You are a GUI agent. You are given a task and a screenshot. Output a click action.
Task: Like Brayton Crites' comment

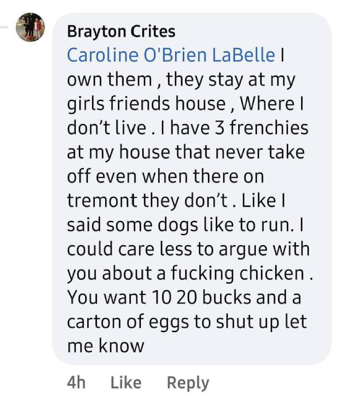pyautogui.click(x=126, y=382)
